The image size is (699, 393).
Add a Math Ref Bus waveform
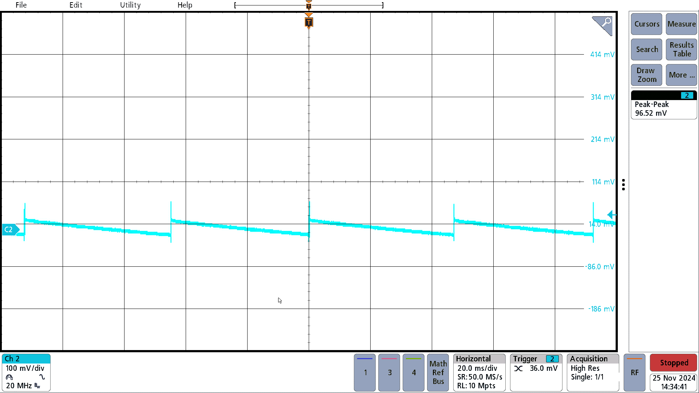click(438, 373)
